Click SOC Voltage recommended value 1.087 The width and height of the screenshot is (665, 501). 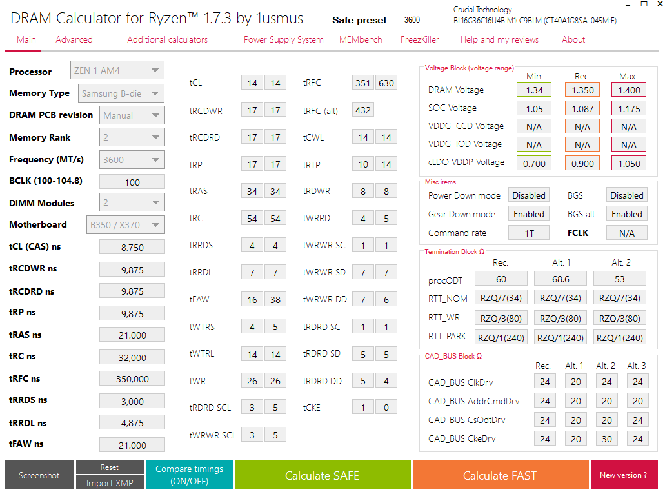[x=582, y=108]
